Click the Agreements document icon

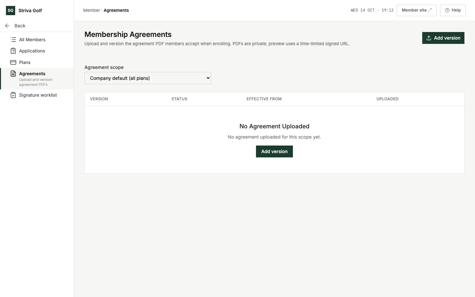coord(13,74)
